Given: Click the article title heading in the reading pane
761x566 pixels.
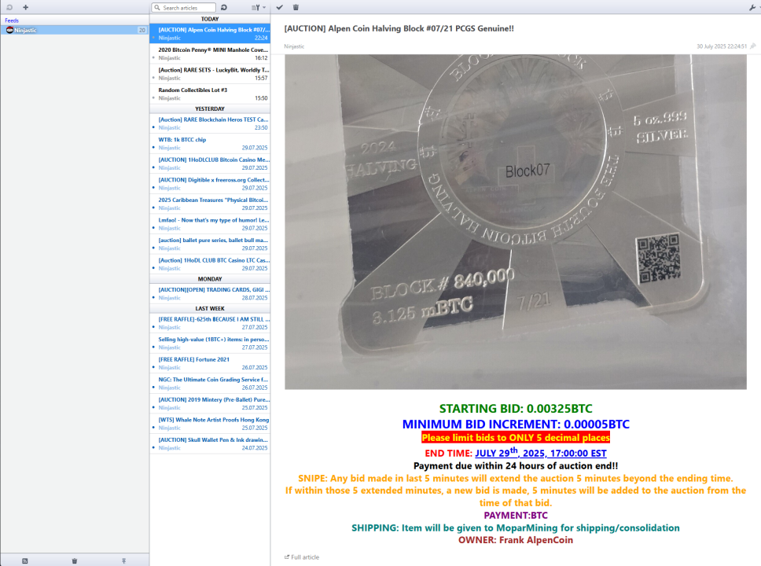Looking at the screenshot, I should (399, 28).
